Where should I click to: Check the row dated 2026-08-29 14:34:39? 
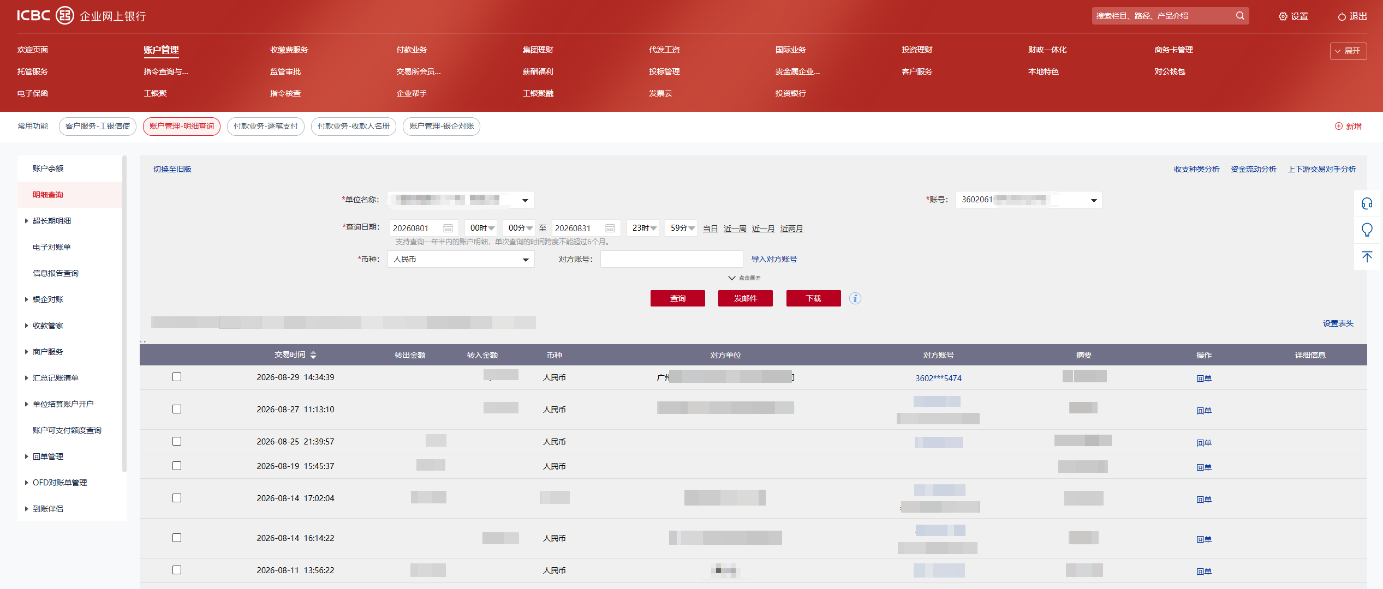click(x=177, y=377)
